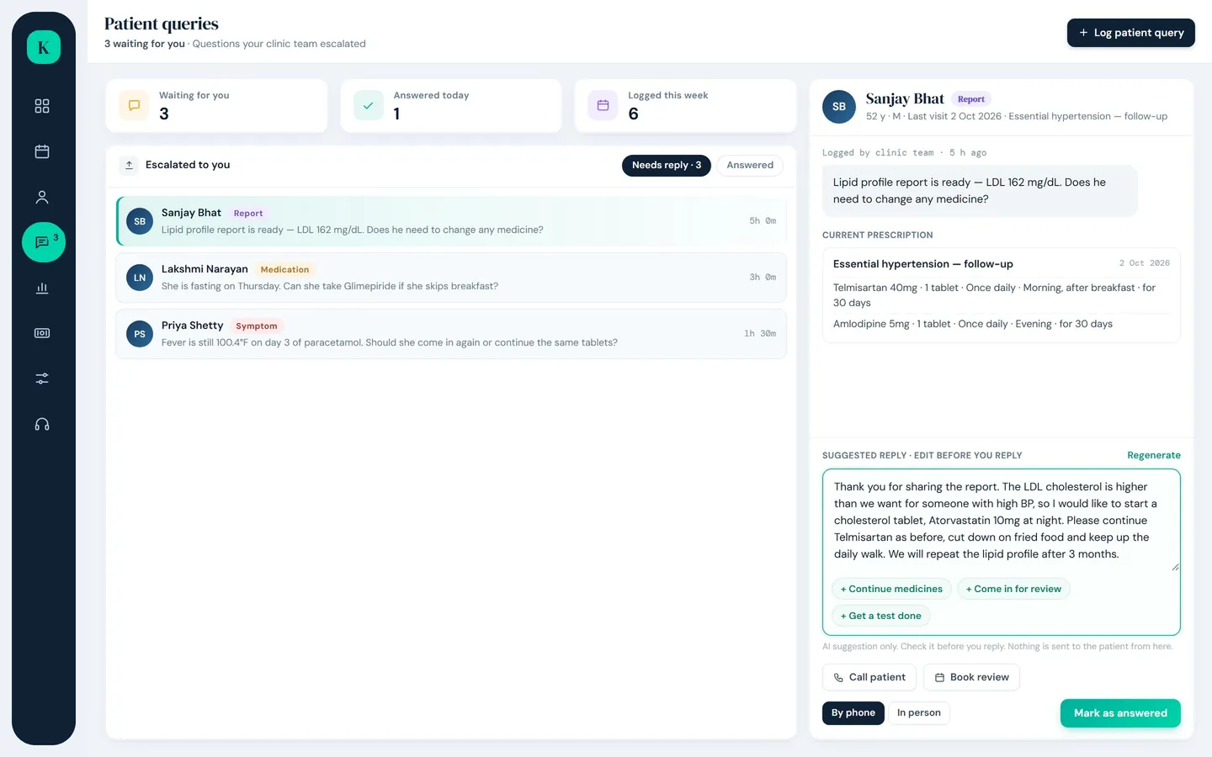Click the Medication tag on Lakshmi's row

coord(284,270)
